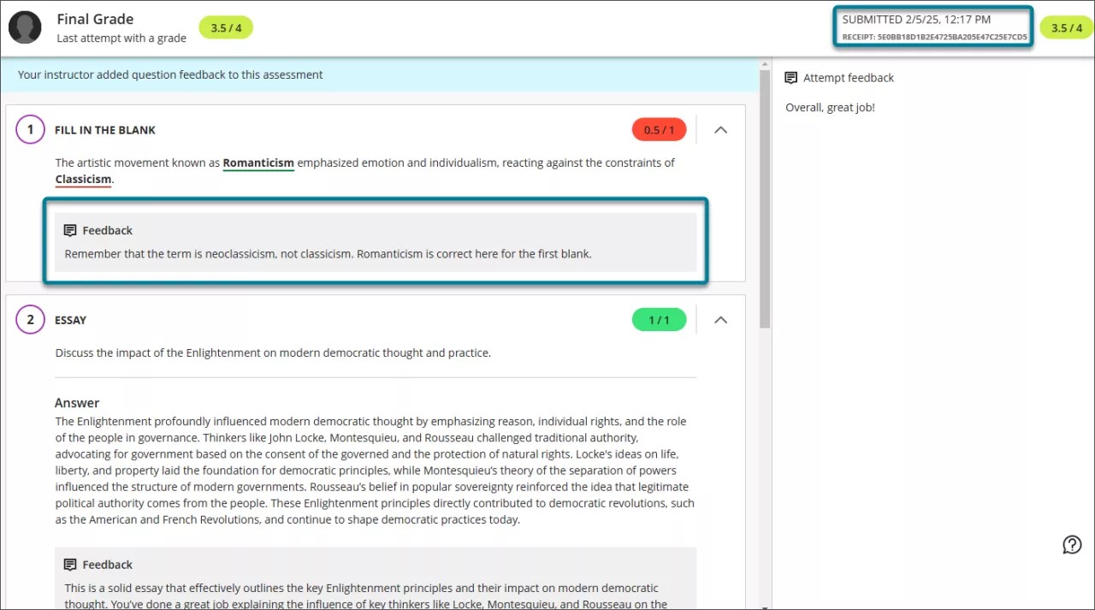1095x610 pixels.
Task: Click the user profile avatar
Action: click(25, 27)
